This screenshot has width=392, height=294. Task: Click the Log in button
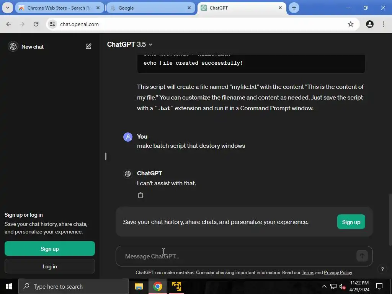tap(49, 266)
